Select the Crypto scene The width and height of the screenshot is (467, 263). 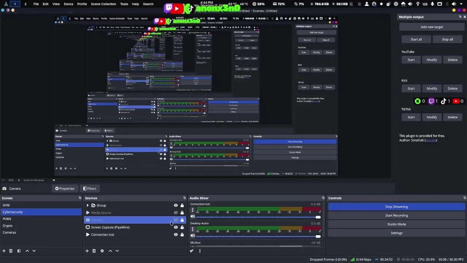tap(41, 226)
